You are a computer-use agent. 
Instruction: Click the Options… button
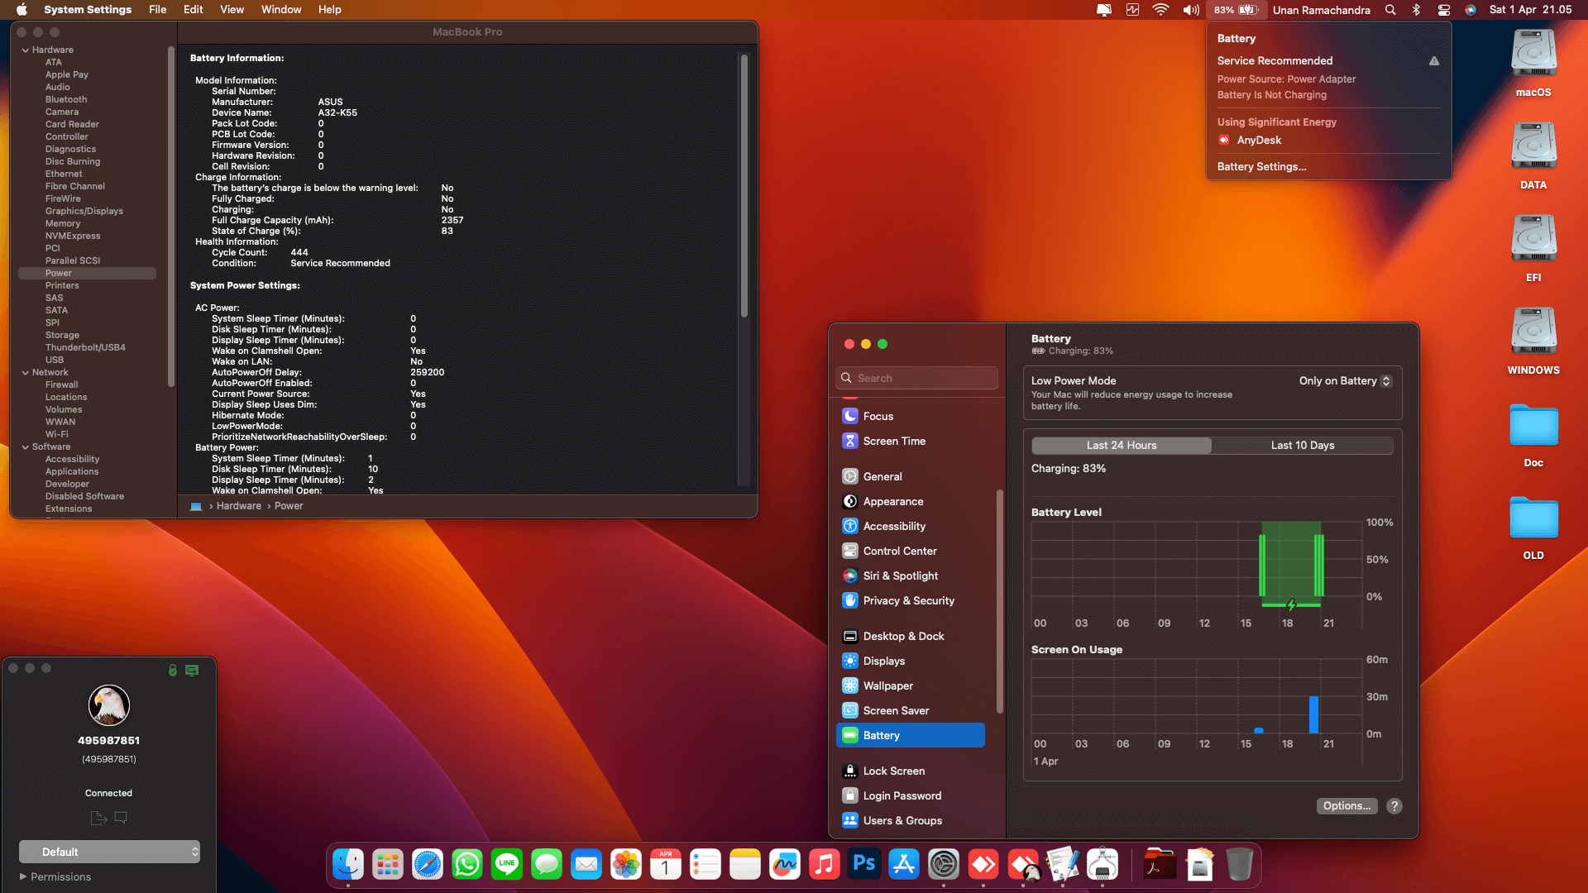[x=1346, y=806]
